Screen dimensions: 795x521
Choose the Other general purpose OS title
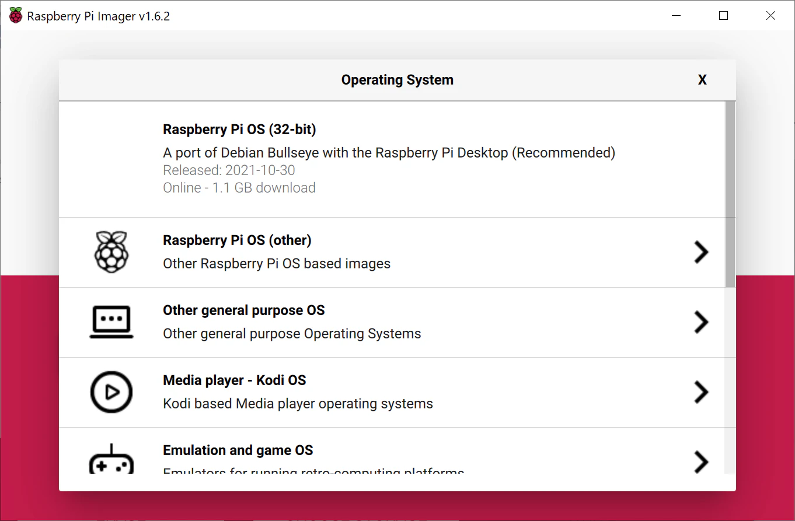click(244, 310)
